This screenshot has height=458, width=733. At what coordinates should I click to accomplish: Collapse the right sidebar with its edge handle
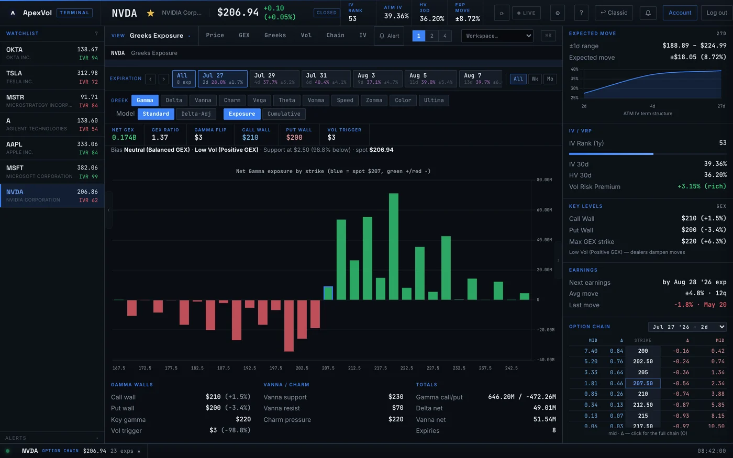(558, 260)
